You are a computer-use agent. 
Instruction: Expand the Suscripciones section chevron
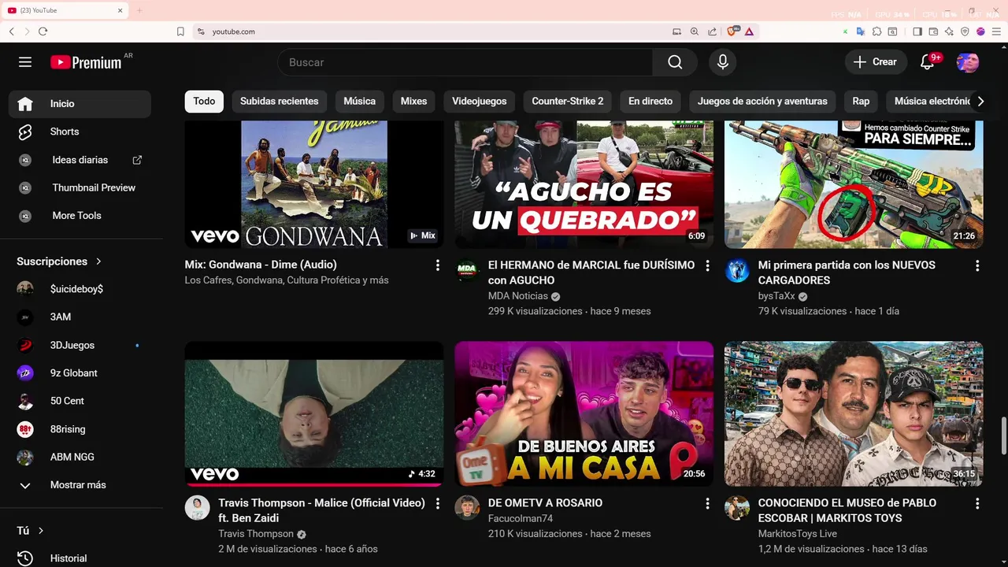pos(98,261)
